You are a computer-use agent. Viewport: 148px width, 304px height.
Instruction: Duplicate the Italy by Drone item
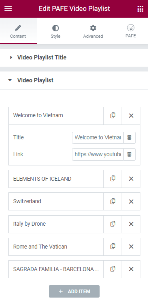click(113, 224)
